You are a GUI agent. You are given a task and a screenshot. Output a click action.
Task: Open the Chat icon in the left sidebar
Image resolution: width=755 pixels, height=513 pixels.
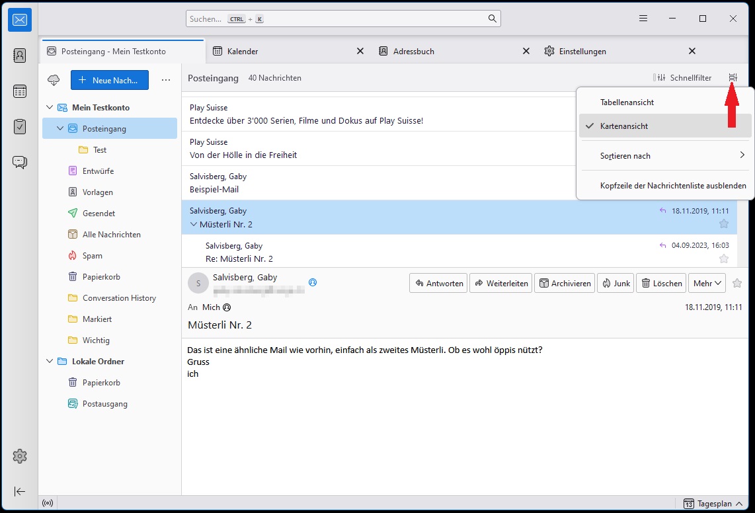click(20, 162)
